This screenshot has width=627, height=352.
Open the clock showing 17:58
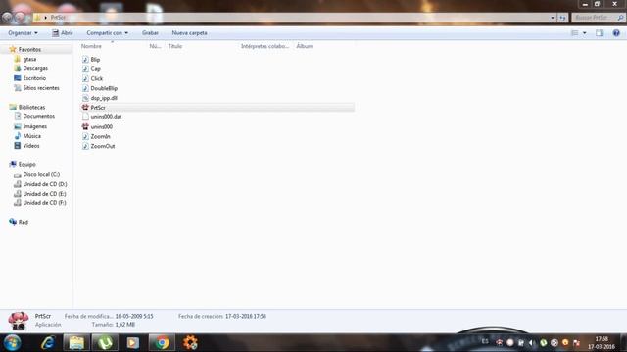[601, 343]
